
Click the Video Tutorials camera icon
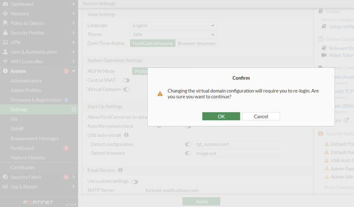coord(324,55)
